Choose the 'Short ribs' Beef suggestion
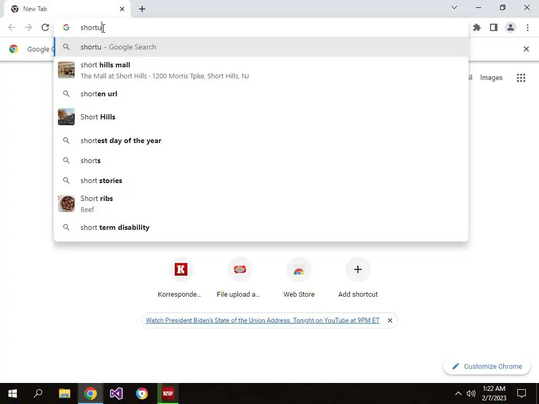539x404 pixels. [x=261, y=204]
